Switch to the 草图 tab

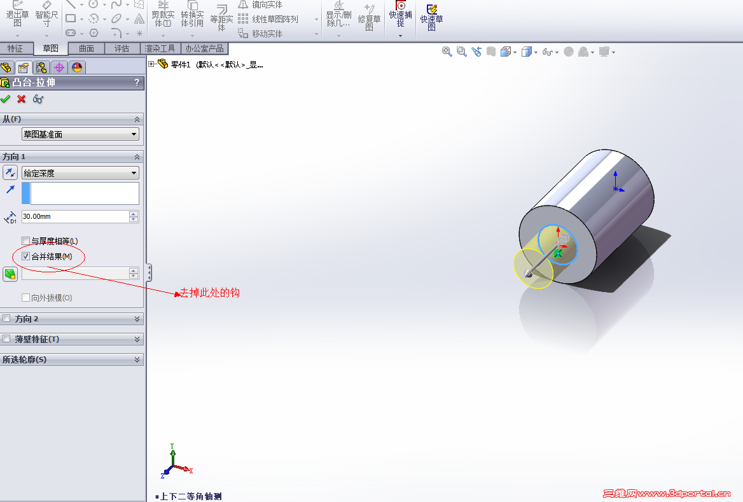pyautogui.click(x=51, y=48)
